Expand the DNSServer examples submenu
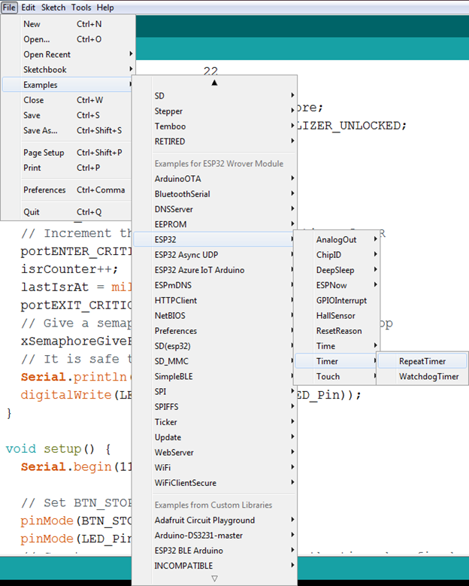Screen dimensions: 469x586 214,209
